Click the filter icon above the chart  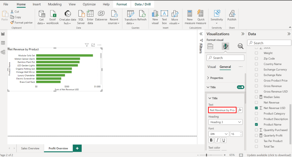click(87, 45)
